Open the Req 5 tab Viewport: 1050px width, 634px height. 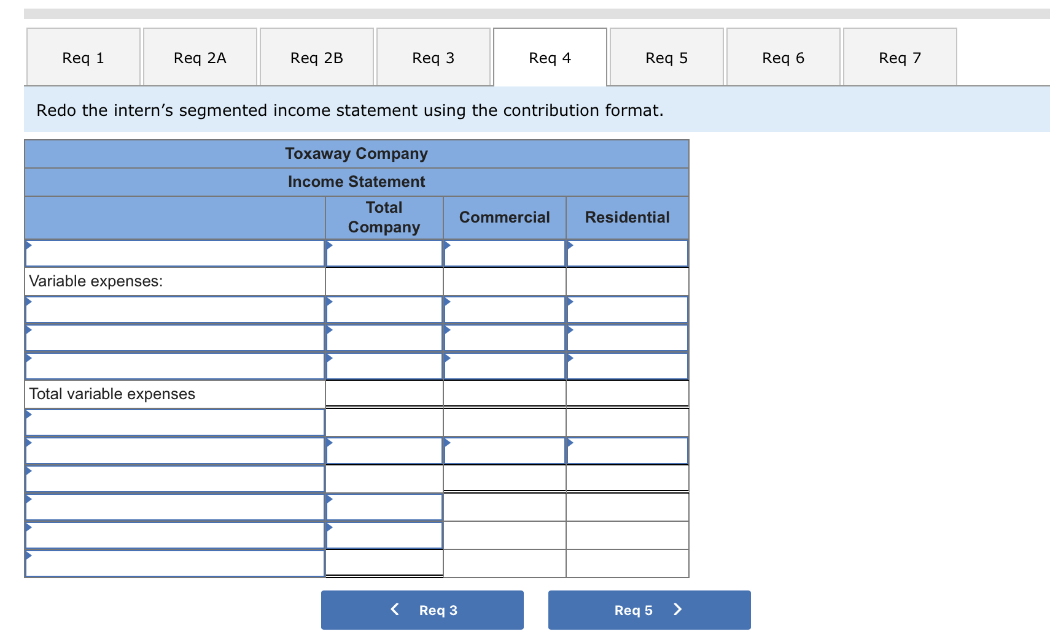coord(666,56)
